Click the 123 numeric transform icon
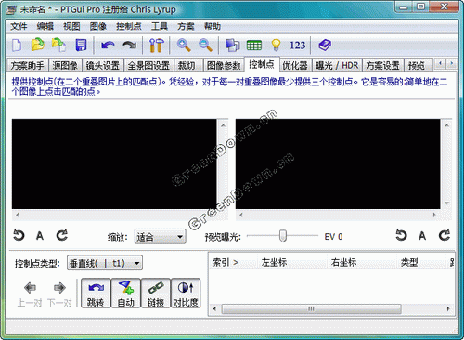This screenshot has width=464, height=340. tap(297, 46)
